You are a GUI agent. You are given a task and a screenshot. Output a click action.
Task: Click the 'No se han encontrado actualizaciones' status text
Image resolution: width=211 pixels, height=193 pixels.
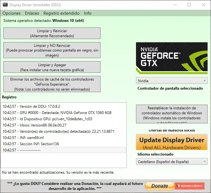click(58, 172)
